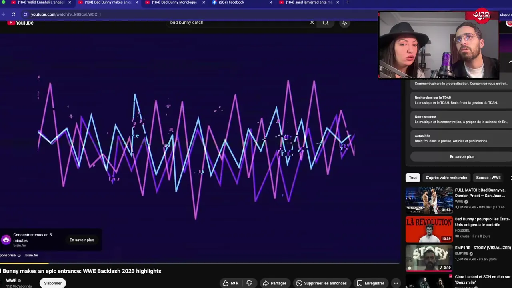
Task: Open EMP1RE STORY video thumbnail
Action: 429,258
